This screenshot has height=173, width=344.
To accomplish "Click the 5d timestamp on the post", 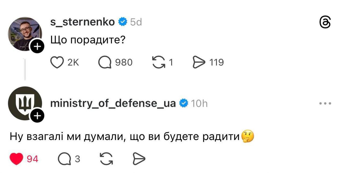I will click(x=136, y=22).
